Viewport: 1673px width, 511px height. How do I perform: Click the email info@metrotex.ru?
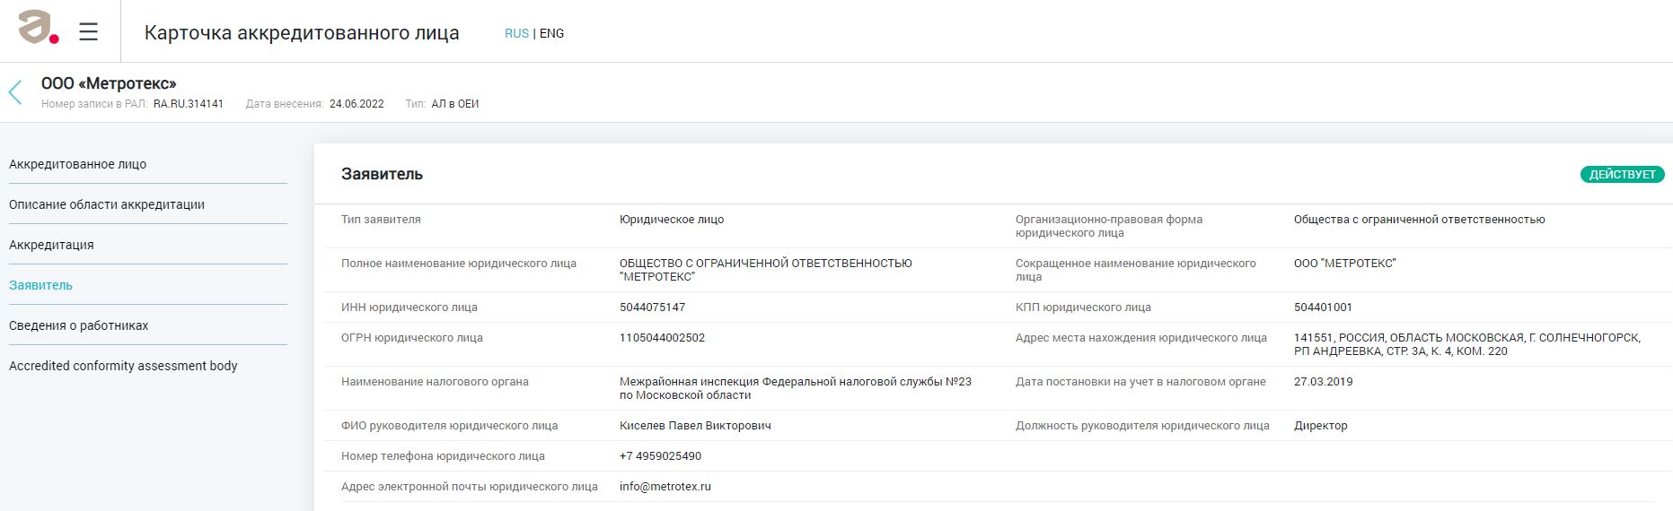pyautogui.click(x=665, y=487)
